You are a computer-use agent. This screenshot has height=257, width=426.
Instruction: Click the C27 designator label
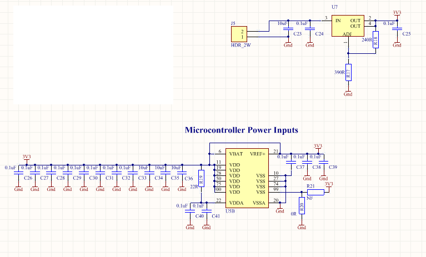click(44, 178)
